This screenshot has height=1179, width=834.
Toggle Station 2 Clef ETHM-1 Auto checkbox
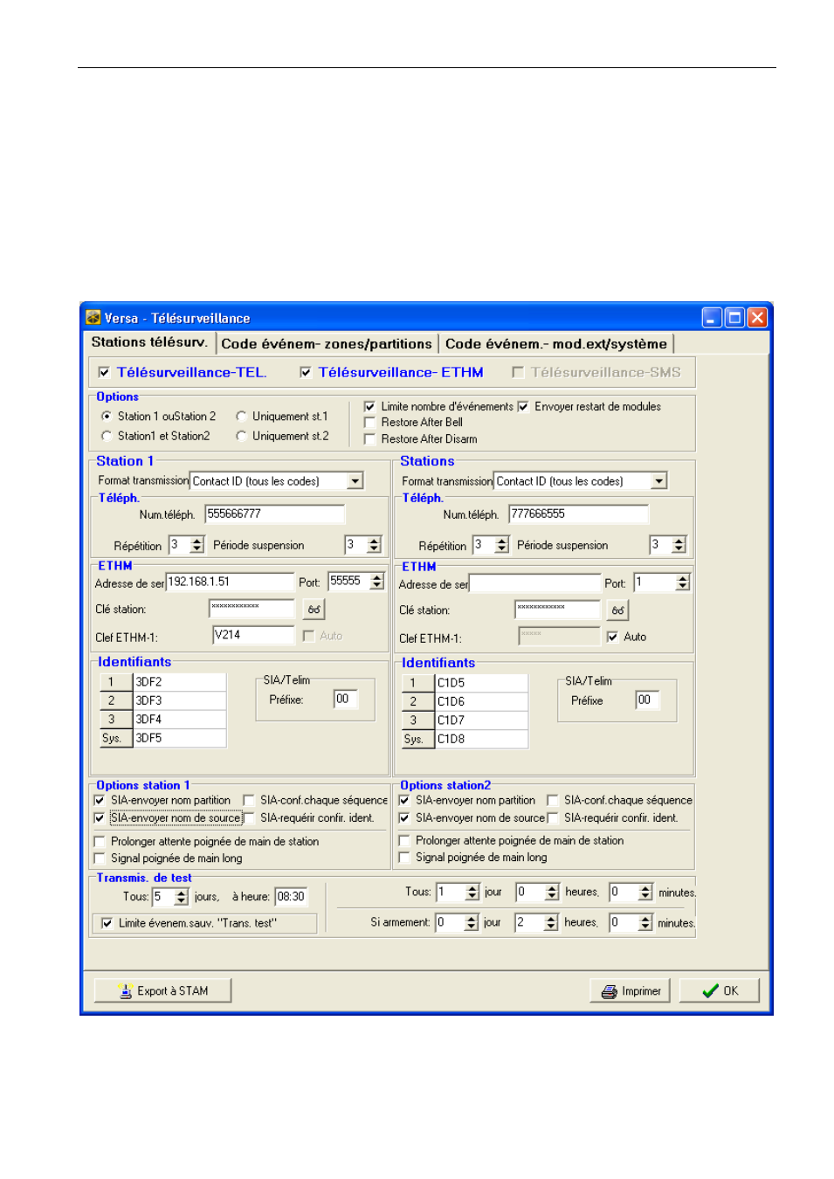coord(612,638)
